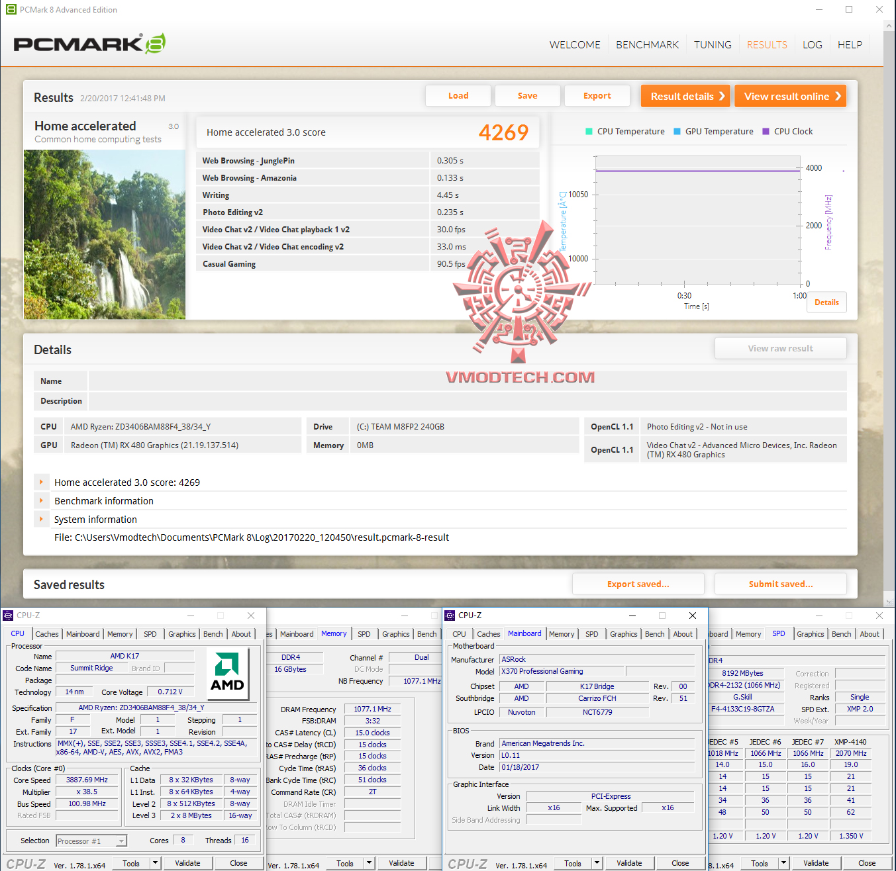Click the up arrow of the PCMark scrollbar
This screenshot has width=896, height=871.
[889, 26]
